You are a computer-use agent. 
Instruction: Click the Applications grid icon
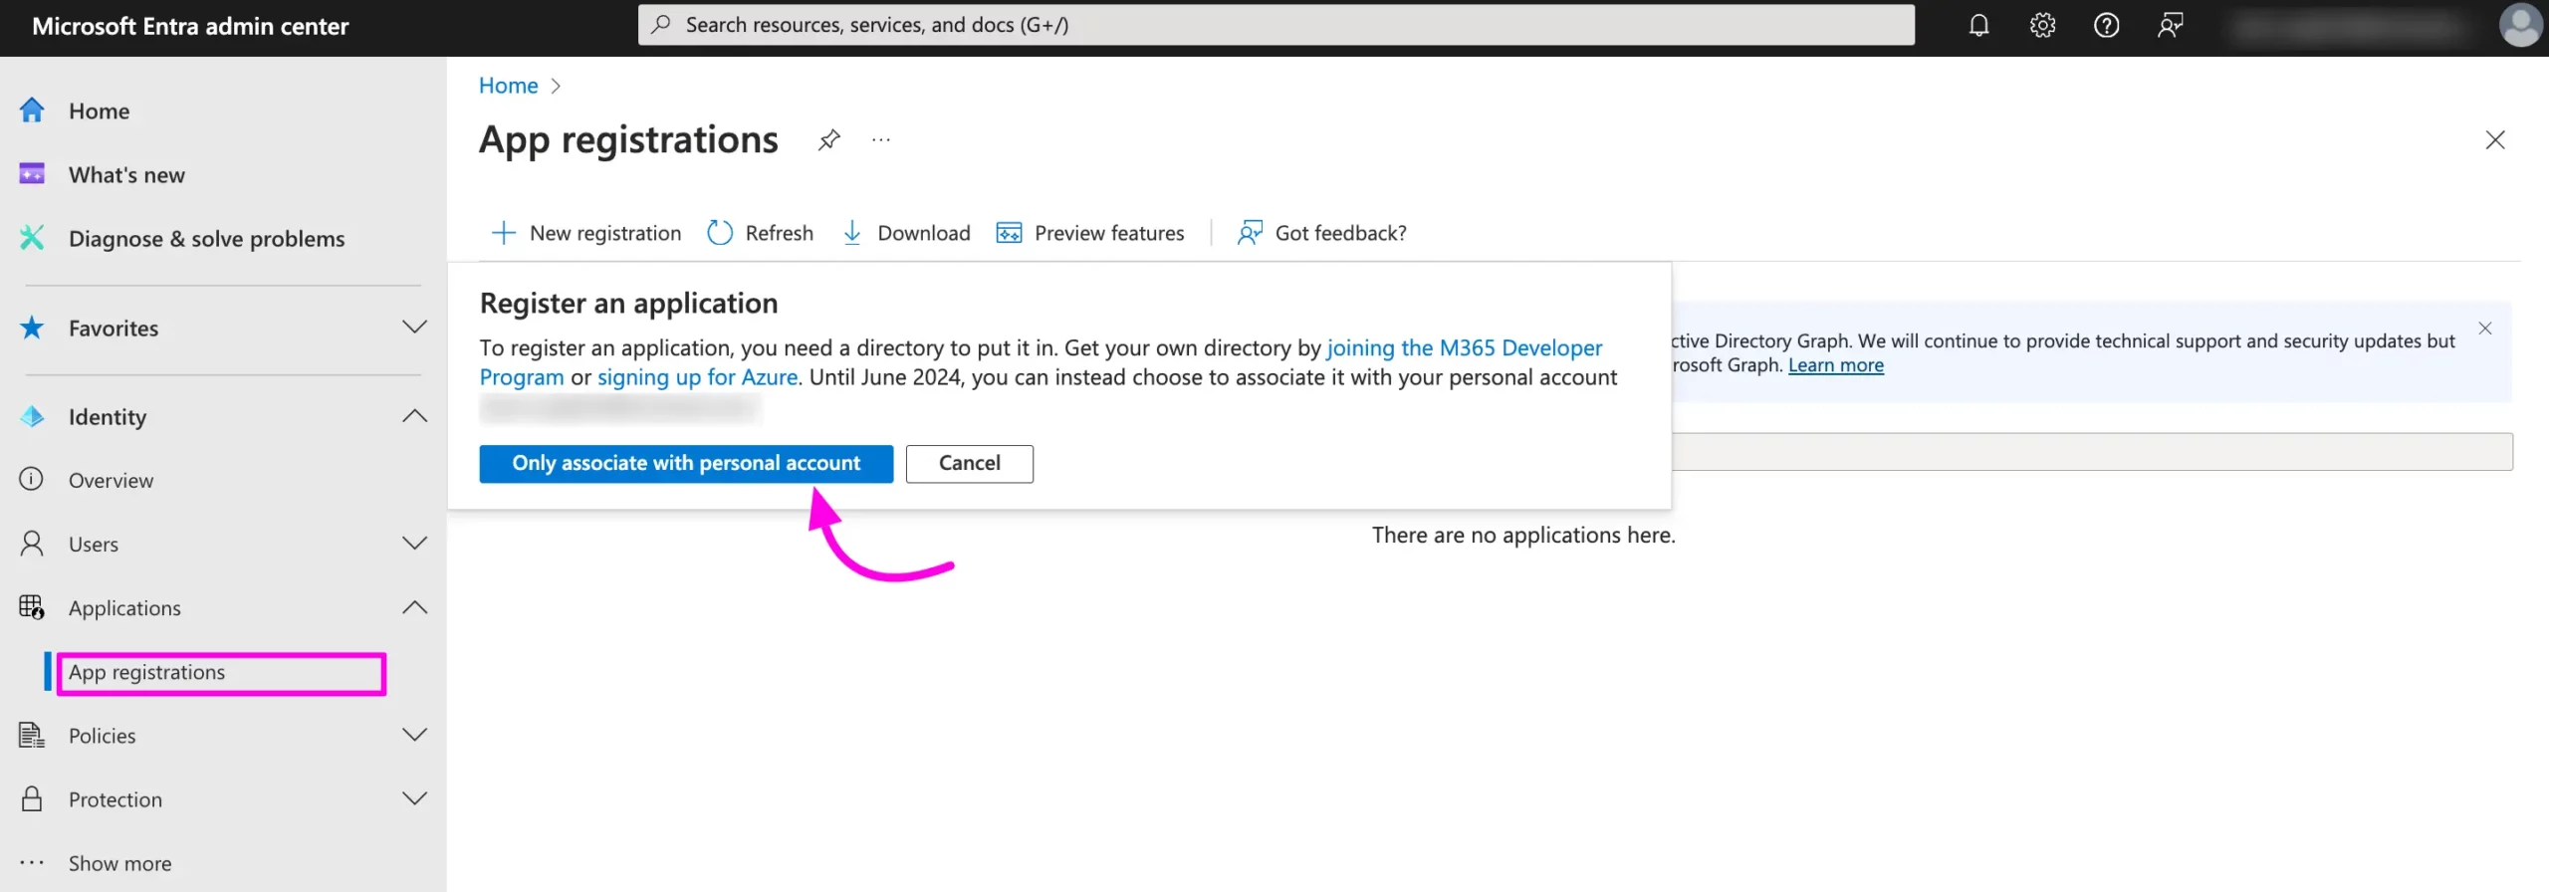pyautogui.click(x=32, y=607)
